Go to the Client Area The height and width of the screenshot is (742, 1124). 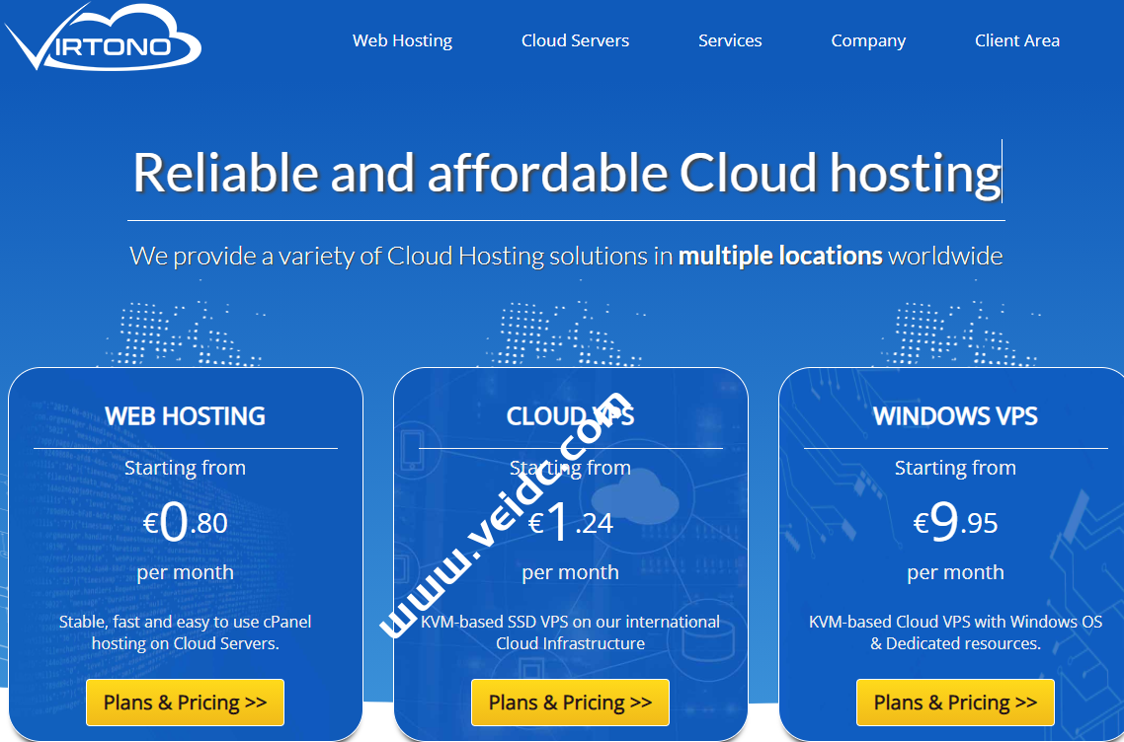coord(1016,40)
